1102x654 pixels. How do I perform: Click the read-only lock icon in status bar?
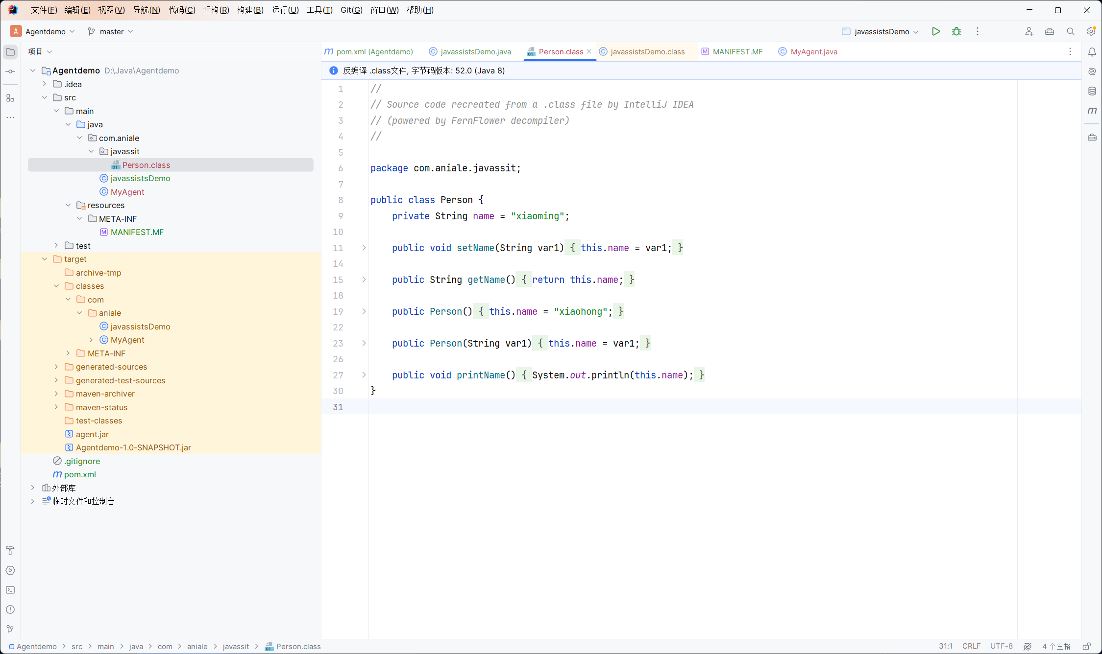1086,646
